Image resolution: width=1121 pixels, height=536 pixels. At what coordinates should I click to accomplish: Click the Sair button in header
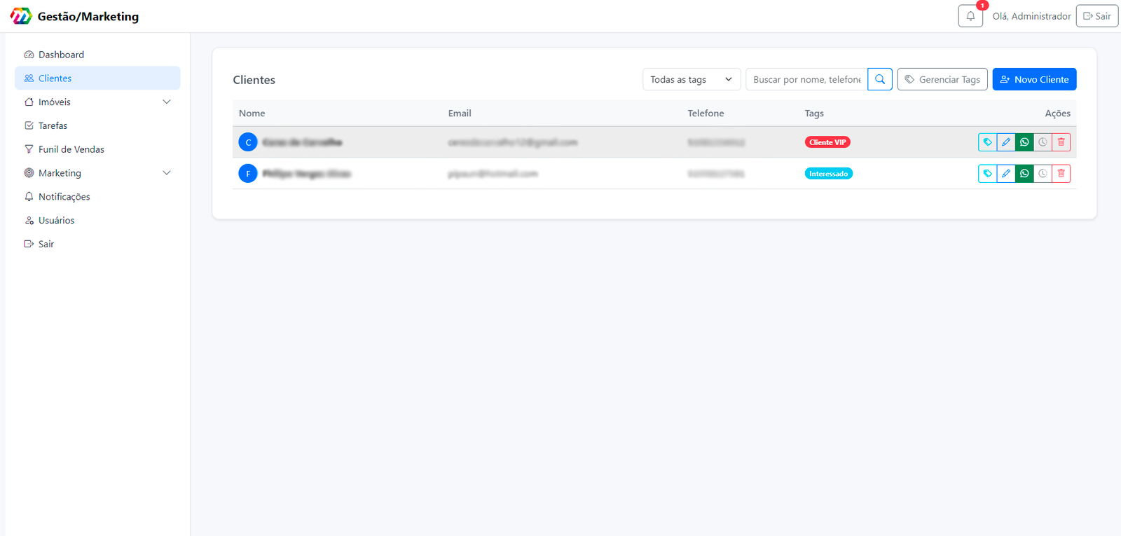[1096, 16]
